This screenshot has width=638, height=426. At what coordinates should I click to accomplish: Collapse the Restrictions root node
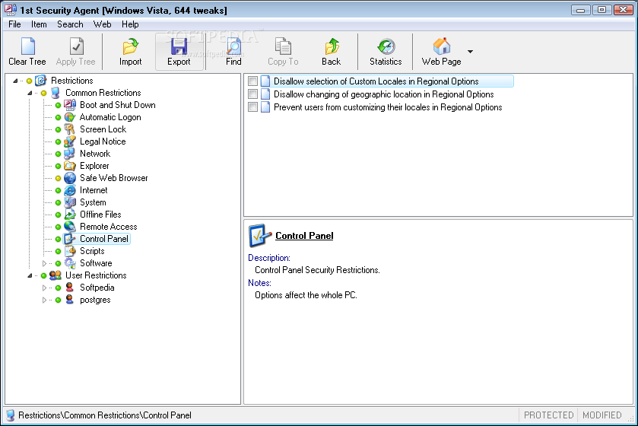tap(15, 81)
